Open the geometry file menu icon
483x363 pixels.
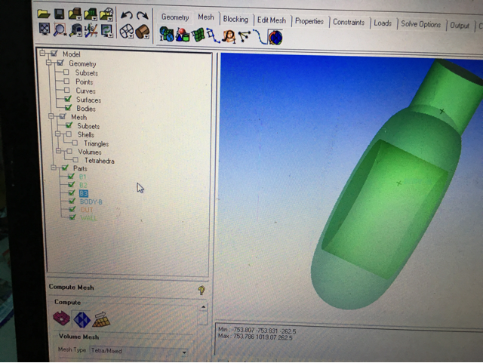coord(75,14)
